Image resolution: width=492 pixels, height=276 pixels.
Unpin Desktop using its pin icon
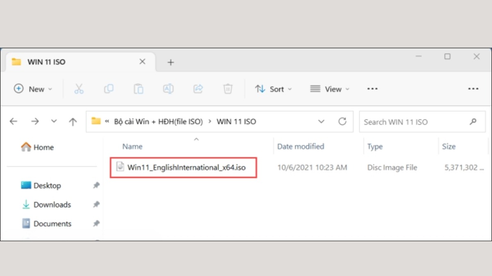click(96, 186)
